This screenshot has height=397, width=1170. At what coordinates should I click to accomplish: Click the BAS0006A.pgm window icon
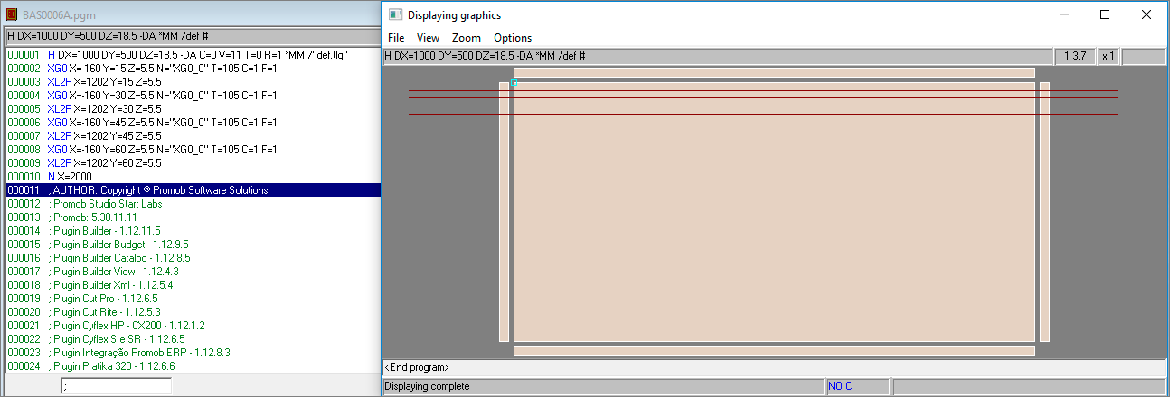tap(12, 15)
